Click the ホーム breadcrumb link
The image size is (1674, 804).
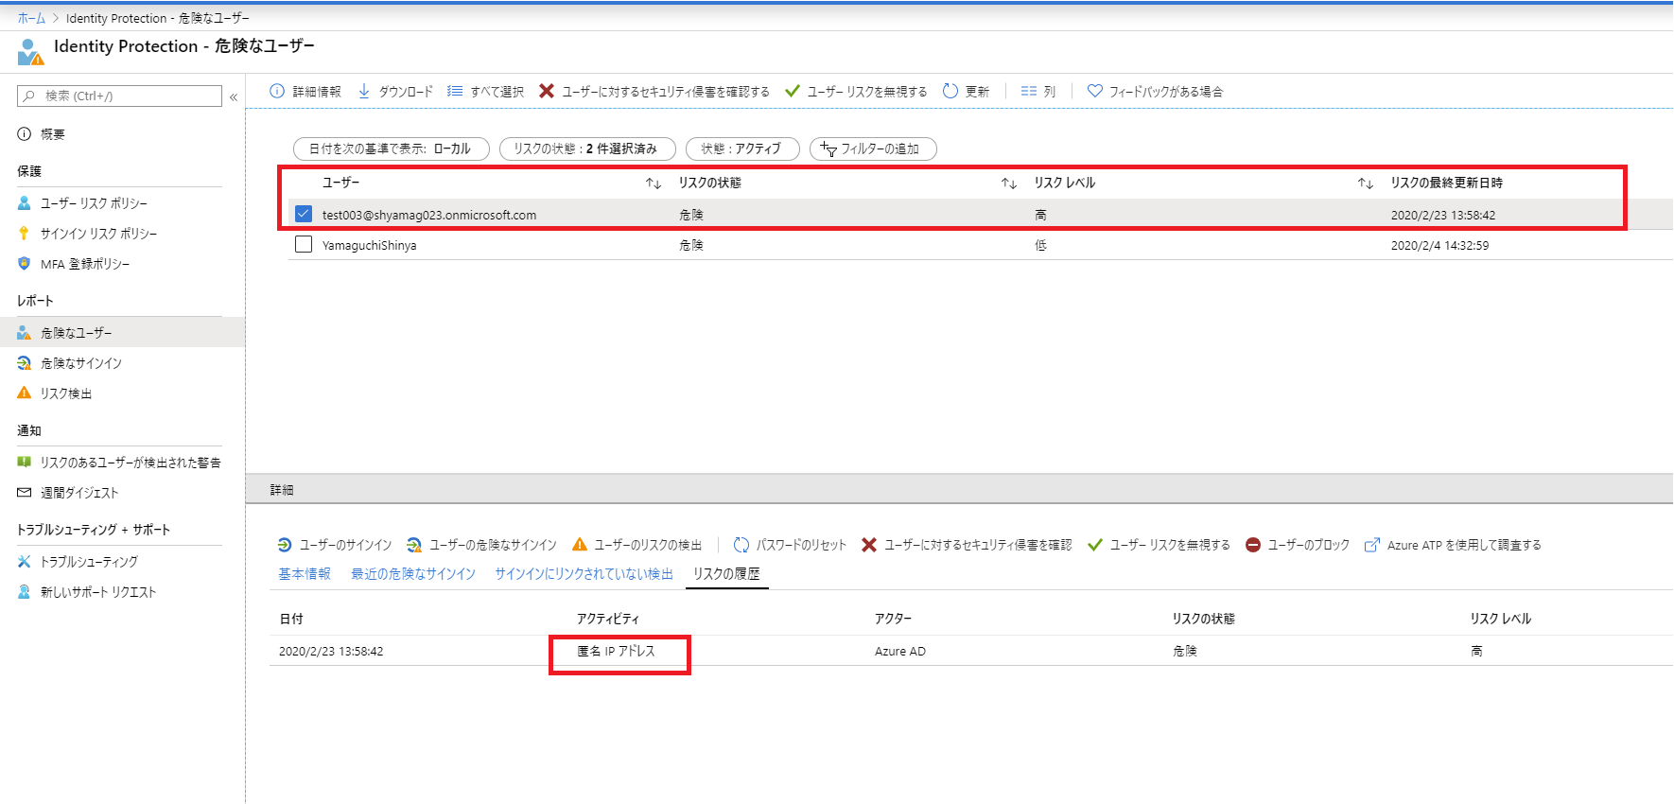(31, 18)
